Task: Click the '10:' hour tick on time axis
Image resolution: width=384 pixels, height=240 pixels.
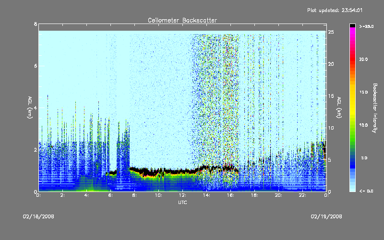Action: click(x=159, y=195)
